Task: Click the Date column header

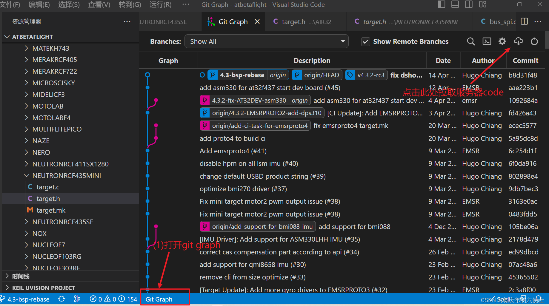Action: [x=443, y=61]
